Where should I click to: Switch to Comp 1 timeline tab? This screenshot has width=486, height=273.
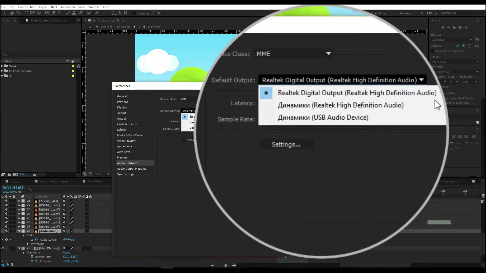16,181
